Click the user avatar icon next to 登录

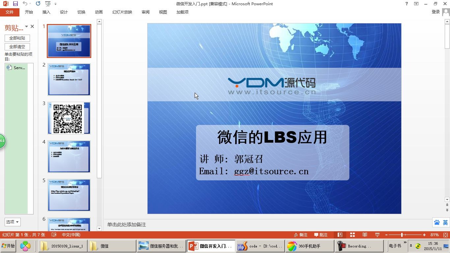click(x=446, y=12)
